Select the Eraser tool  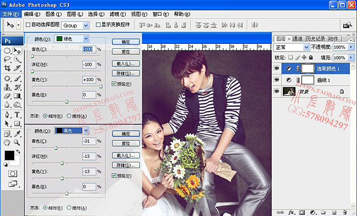pos(7,96)
